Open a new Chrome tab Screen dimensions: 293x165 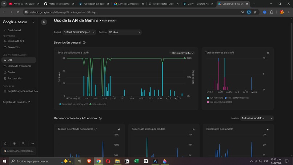click(254, 4)
